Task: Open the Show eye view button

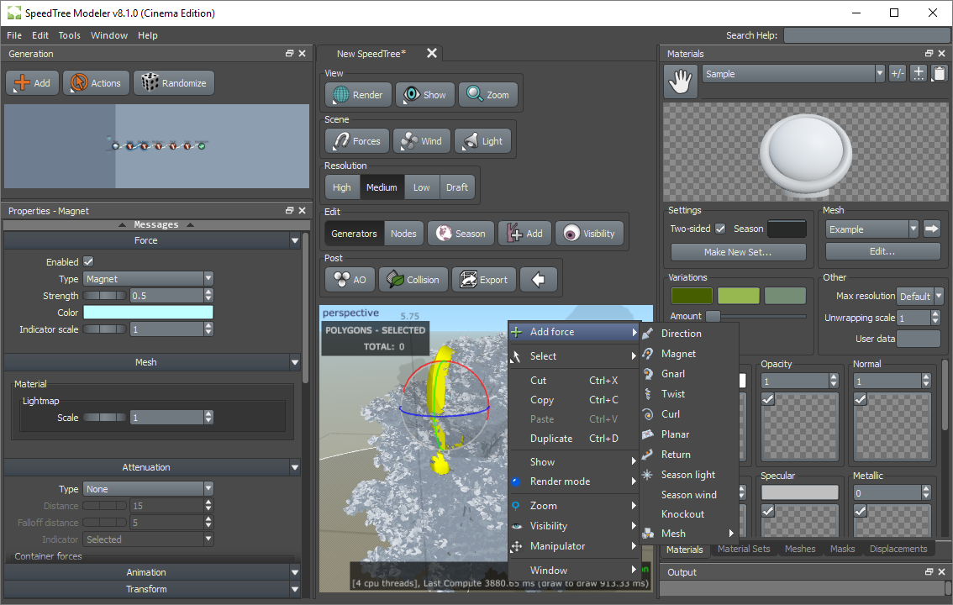Action: click(x=425, y=95)
